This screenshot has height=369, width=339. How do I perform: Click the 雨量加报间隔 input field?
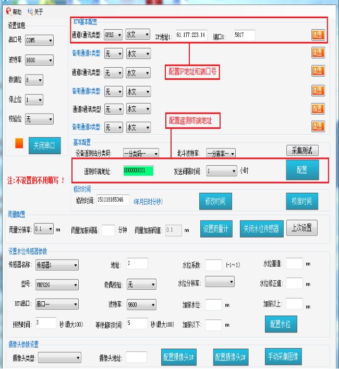pyautogui.click(x=108, y=230)
